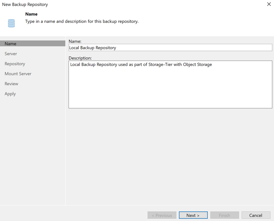Switch to the Mount Server step

18,73
